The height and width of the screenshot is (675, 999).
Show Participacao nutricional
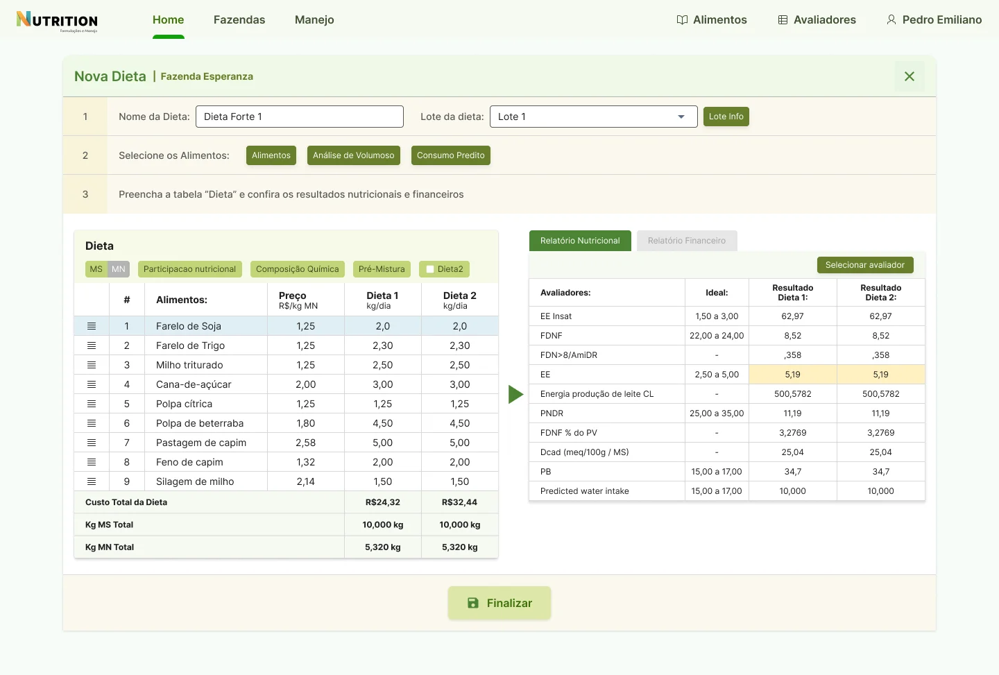coord(189,269)
